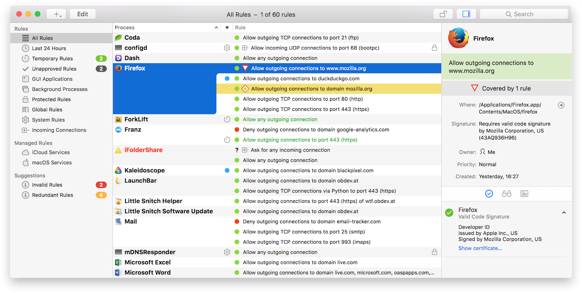
Task: Toggle green dot on Mail port 25 rule
Action: click(237, 232)
